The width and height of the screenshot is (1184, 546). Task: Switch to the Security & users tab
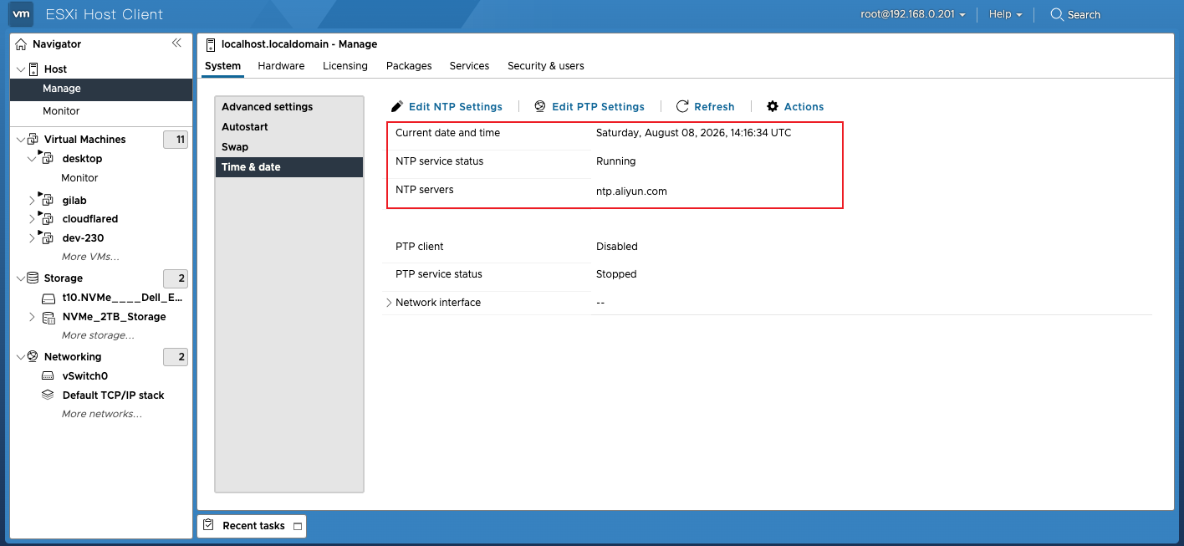(546, 66)
